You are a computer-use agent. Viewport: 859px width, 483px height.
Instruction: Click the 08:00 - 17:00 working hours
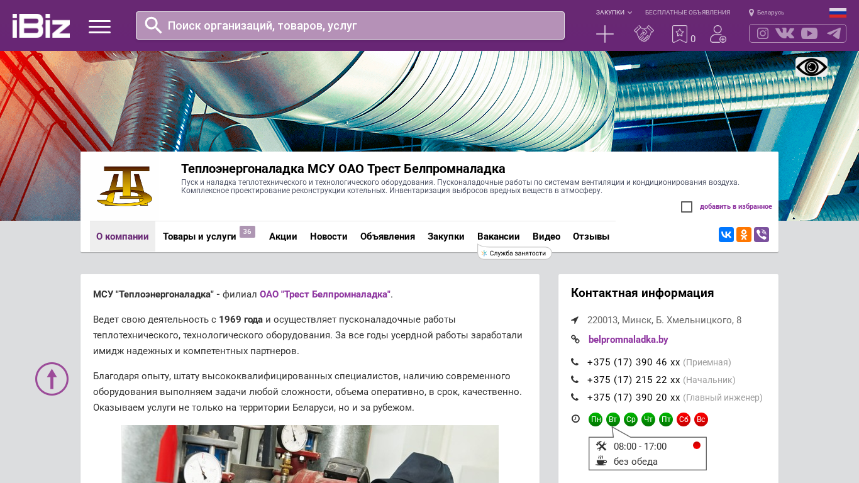(640, 447)
